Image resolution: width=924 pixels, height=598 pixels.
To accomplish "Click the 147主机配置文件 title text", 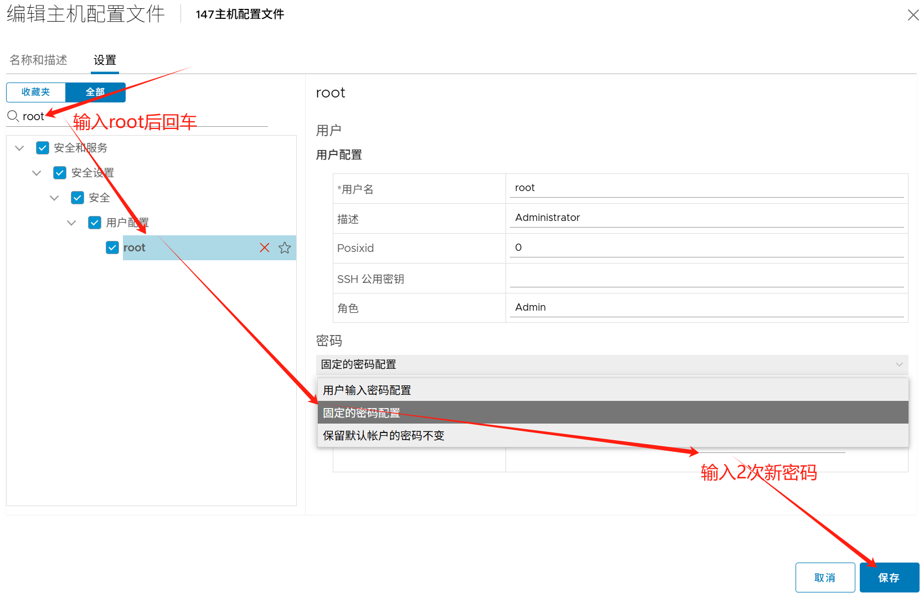I will tap(240, 14).
